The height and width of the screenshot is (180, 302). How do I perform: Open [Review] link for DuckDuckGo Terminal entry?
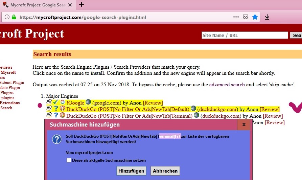pyautogui.click(x=273, y=116)
